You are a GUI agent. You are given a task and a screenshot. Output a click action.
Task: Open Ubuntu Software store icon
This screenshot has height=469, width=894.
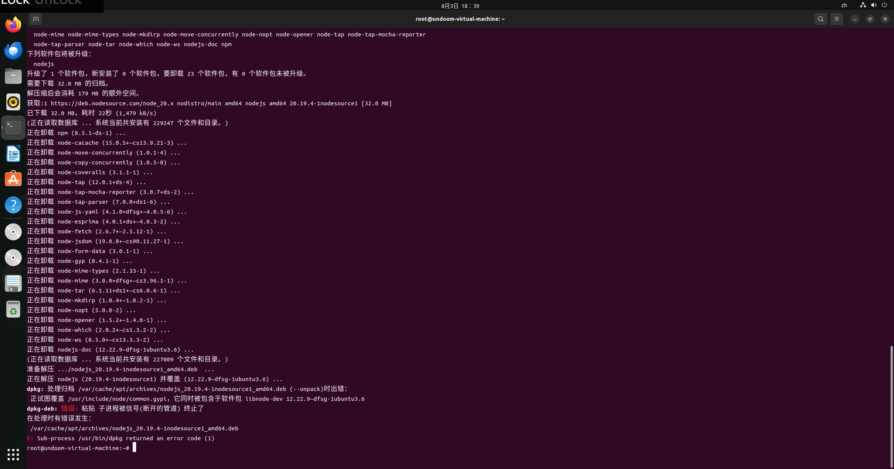(x=13, y=179)
